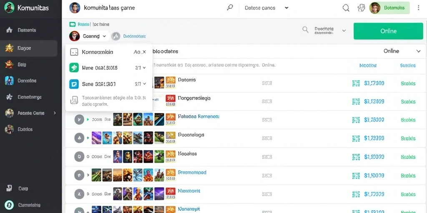Screen dimensions: 427x213
Task: Click the price $3,12609
Action: [374, 102]
